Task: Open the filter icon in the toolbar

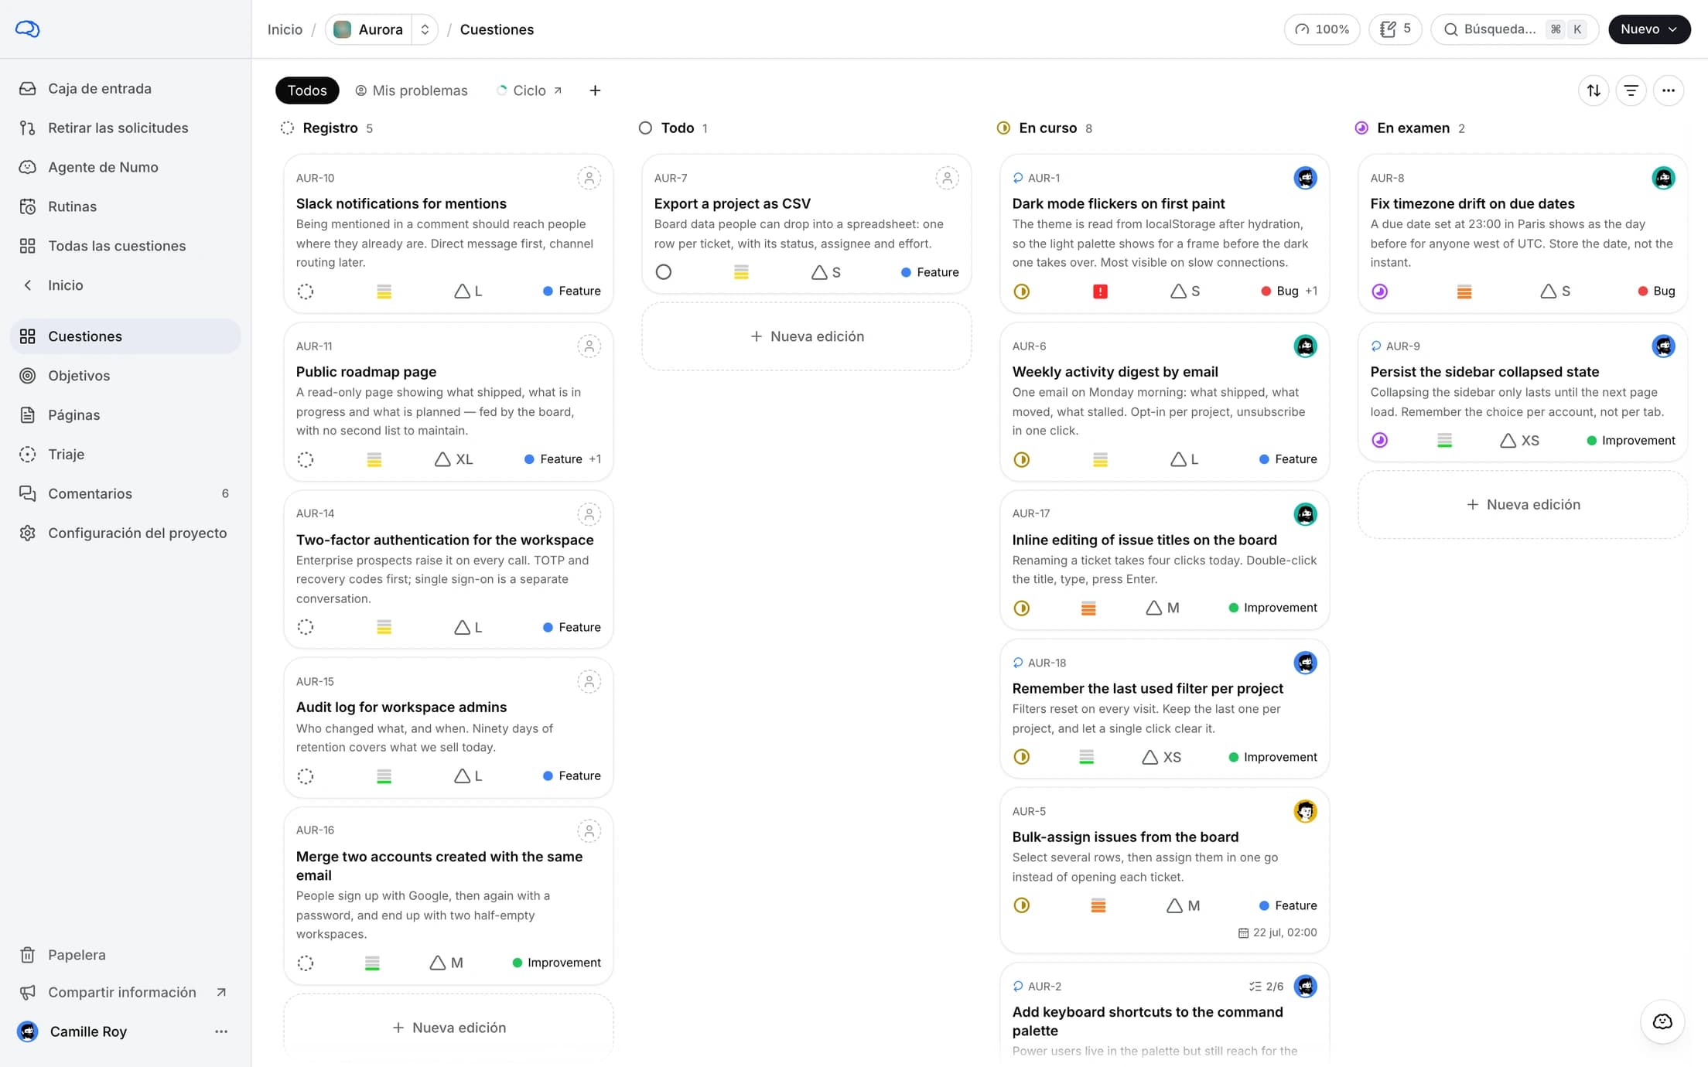Action: click(x=1631, y=90)
